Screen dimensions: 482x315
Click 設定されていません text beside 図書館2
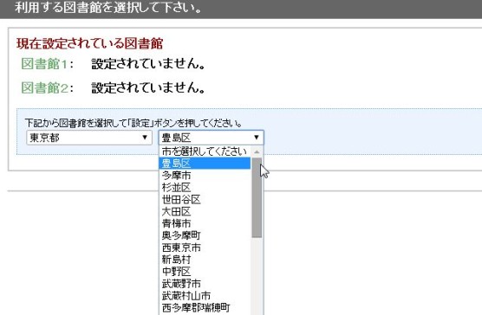pyautogui.click(x=148, y=87)
